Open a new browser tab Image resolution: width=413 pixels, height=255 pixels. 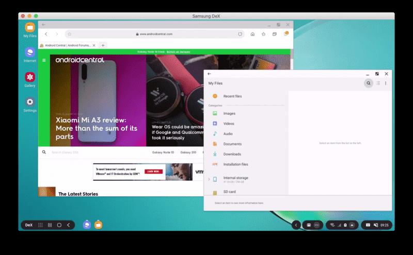[x=103, y=45]
